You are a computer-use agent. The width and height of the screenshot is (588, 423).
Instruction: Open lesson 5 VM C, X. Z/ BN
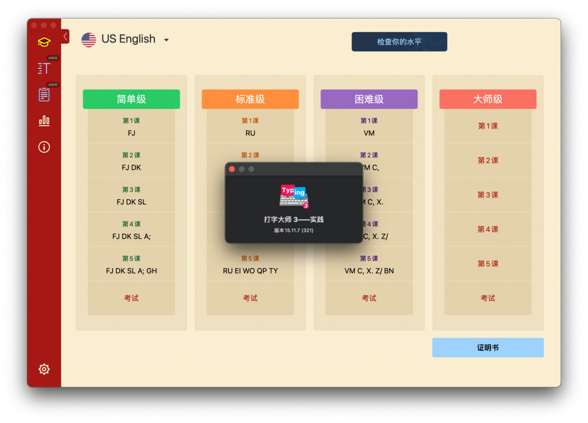(369, 264)
